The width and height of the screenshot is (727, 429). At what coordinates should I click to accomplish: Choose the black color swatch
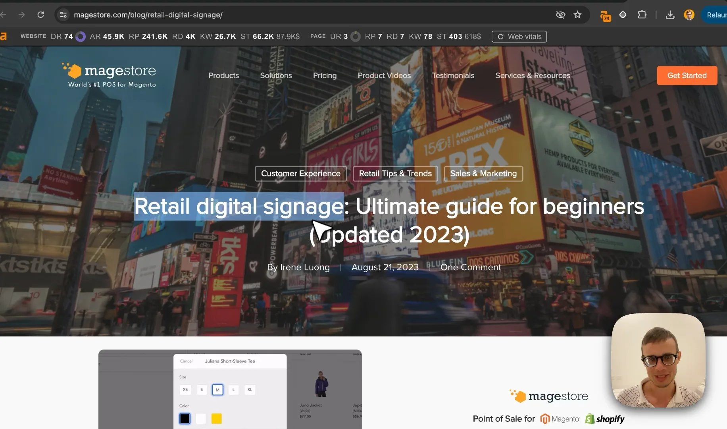pos(185,419)
